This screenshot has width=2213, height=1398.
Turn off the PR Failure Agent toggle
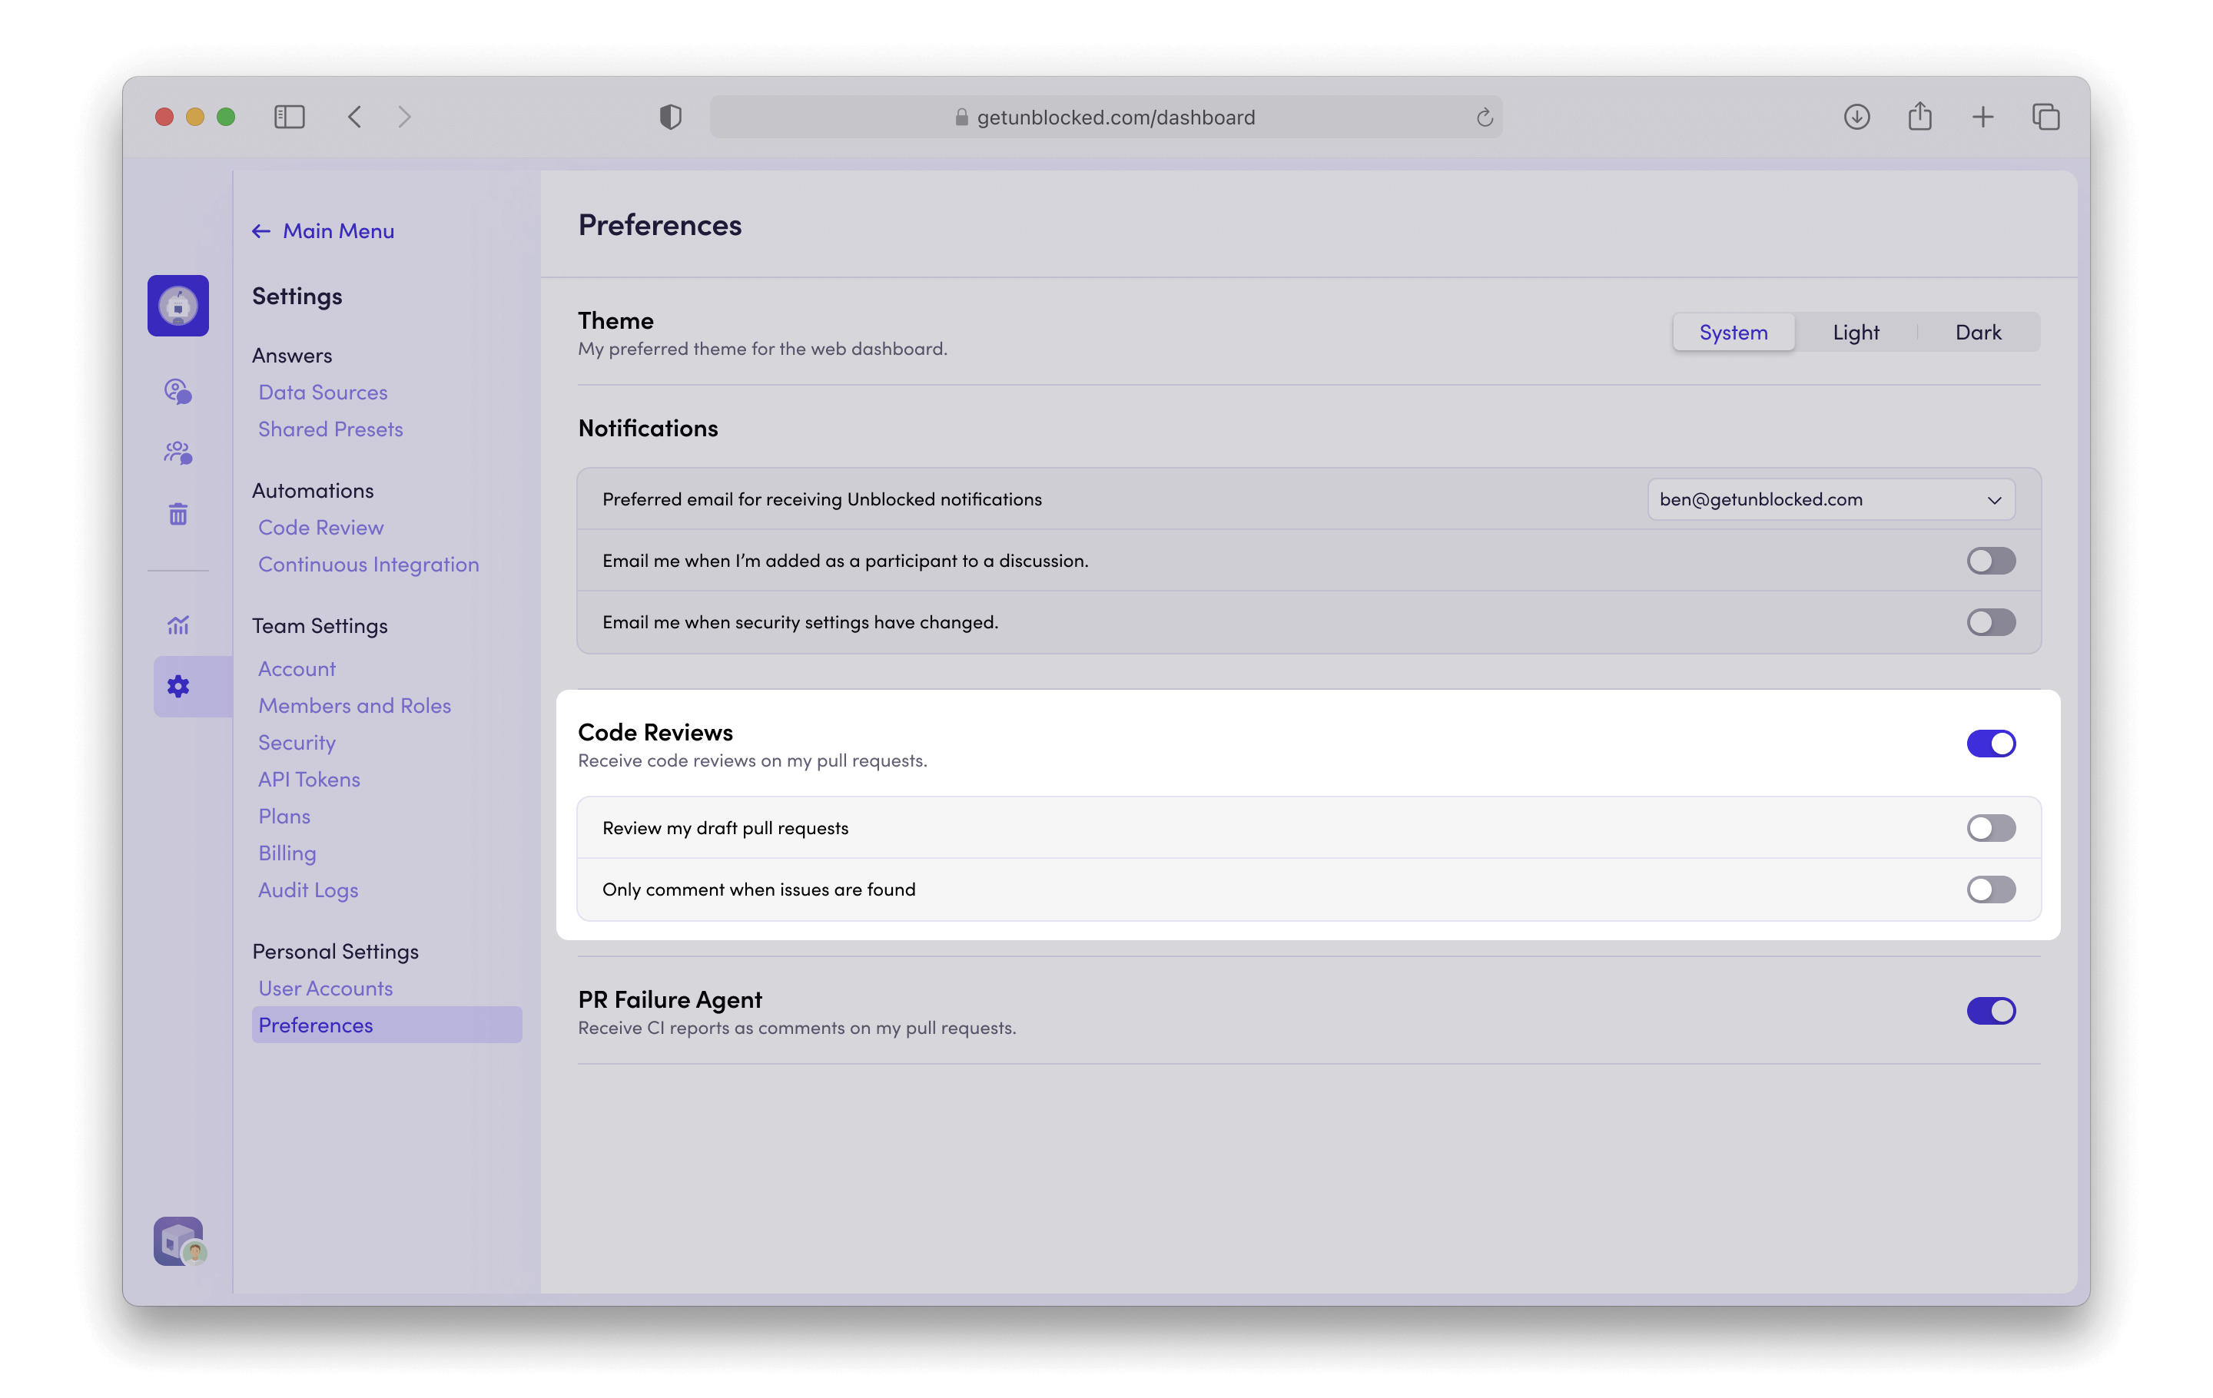coord(1991,1012)
